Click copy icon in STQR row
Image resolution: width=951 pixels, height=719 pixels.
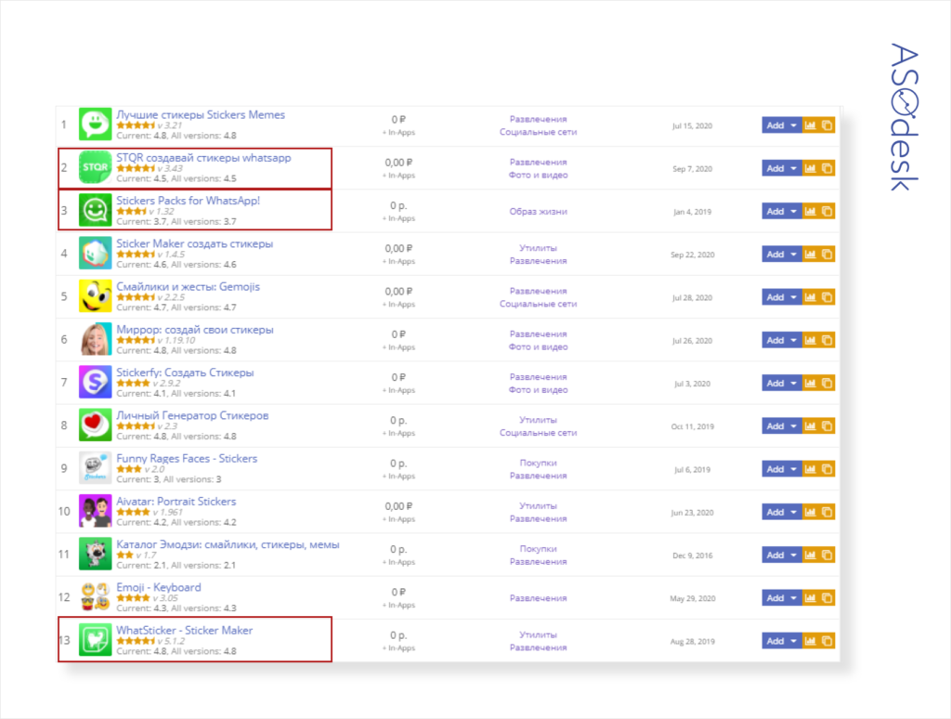[827, 168]
